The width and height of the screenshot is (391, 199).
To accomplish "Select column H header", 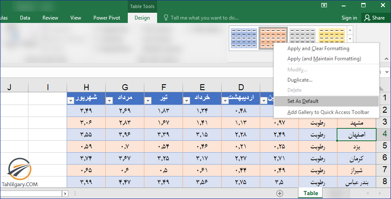I will tap(86, 87).
